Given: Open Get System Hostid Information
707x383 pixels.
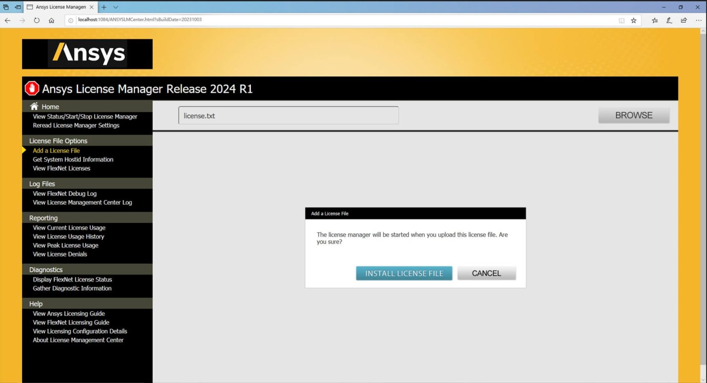Looking at the screenshot, I should click(x=73, y=159).
